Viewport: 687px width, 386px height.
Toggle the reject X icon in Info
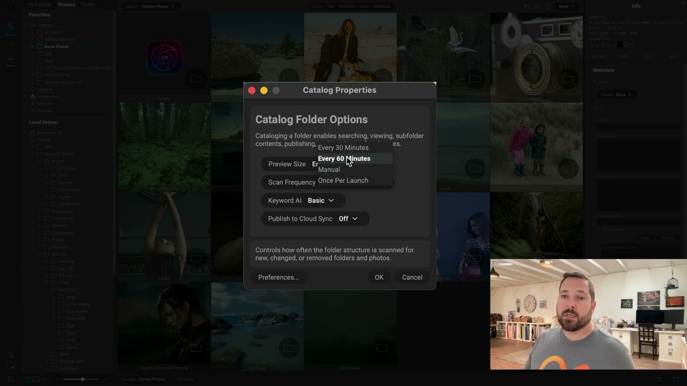point(632,45)
